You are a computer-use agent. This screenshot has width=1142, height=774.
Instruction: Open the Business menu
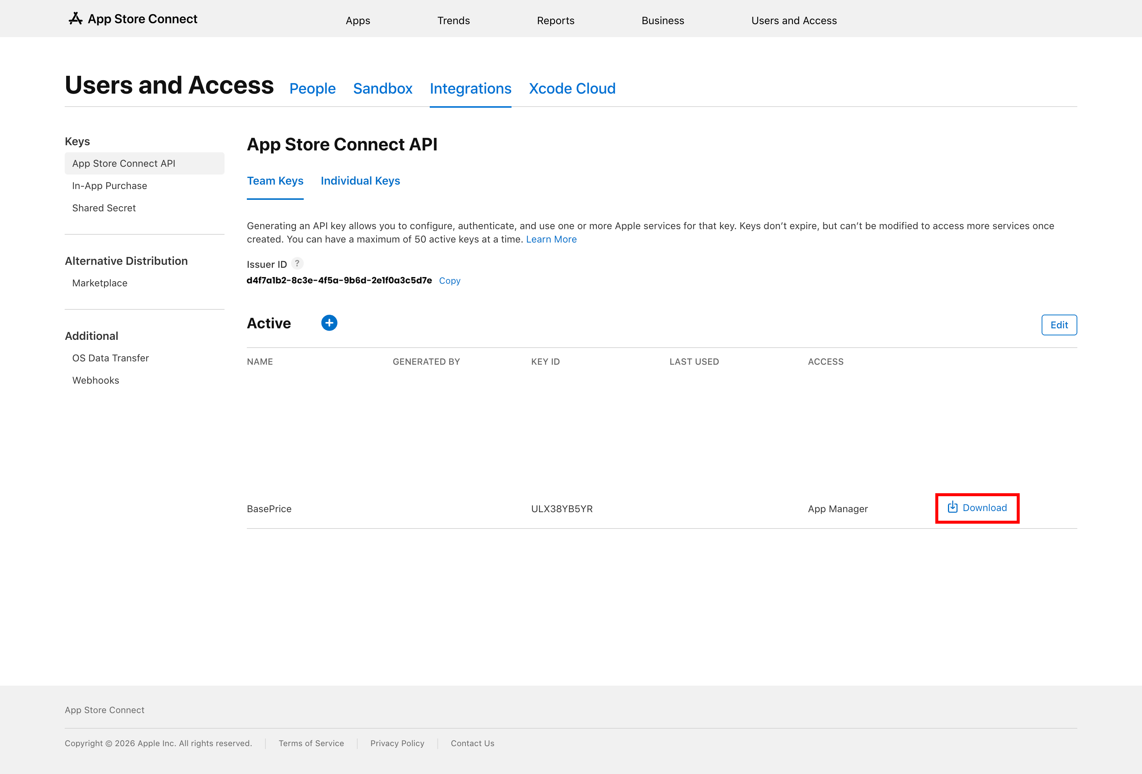point(663,20)
